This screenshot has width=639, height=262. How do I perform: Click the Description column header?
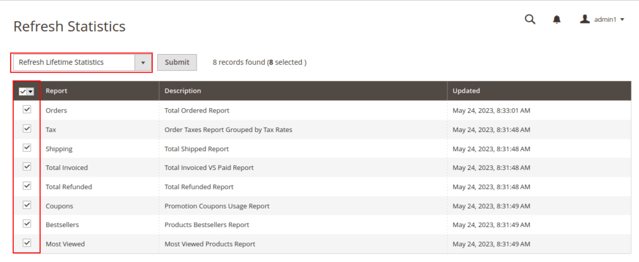(x=183, y=91)
